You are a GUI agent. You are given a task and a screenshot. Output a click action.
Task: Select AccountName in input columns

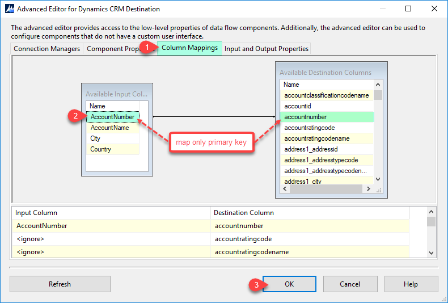(113, 128)
